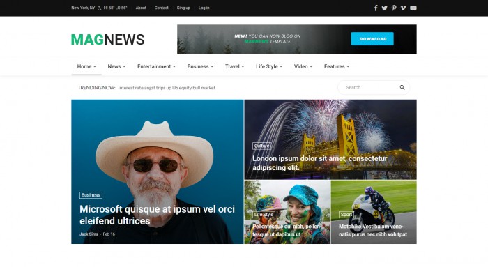Click the search magnifier icon
This screenshot has width=488, height=267.
[x=402, y=87]
